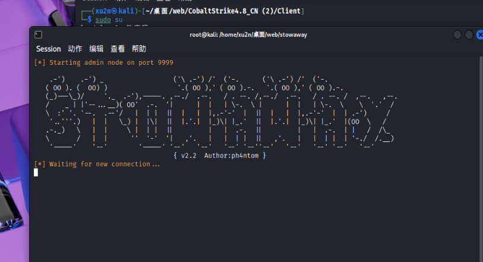This screenshot has height=262, width=483.
Task: Click the 'Waiting for new connection' line
Action: pyautogui.click(x=97, y=164)
